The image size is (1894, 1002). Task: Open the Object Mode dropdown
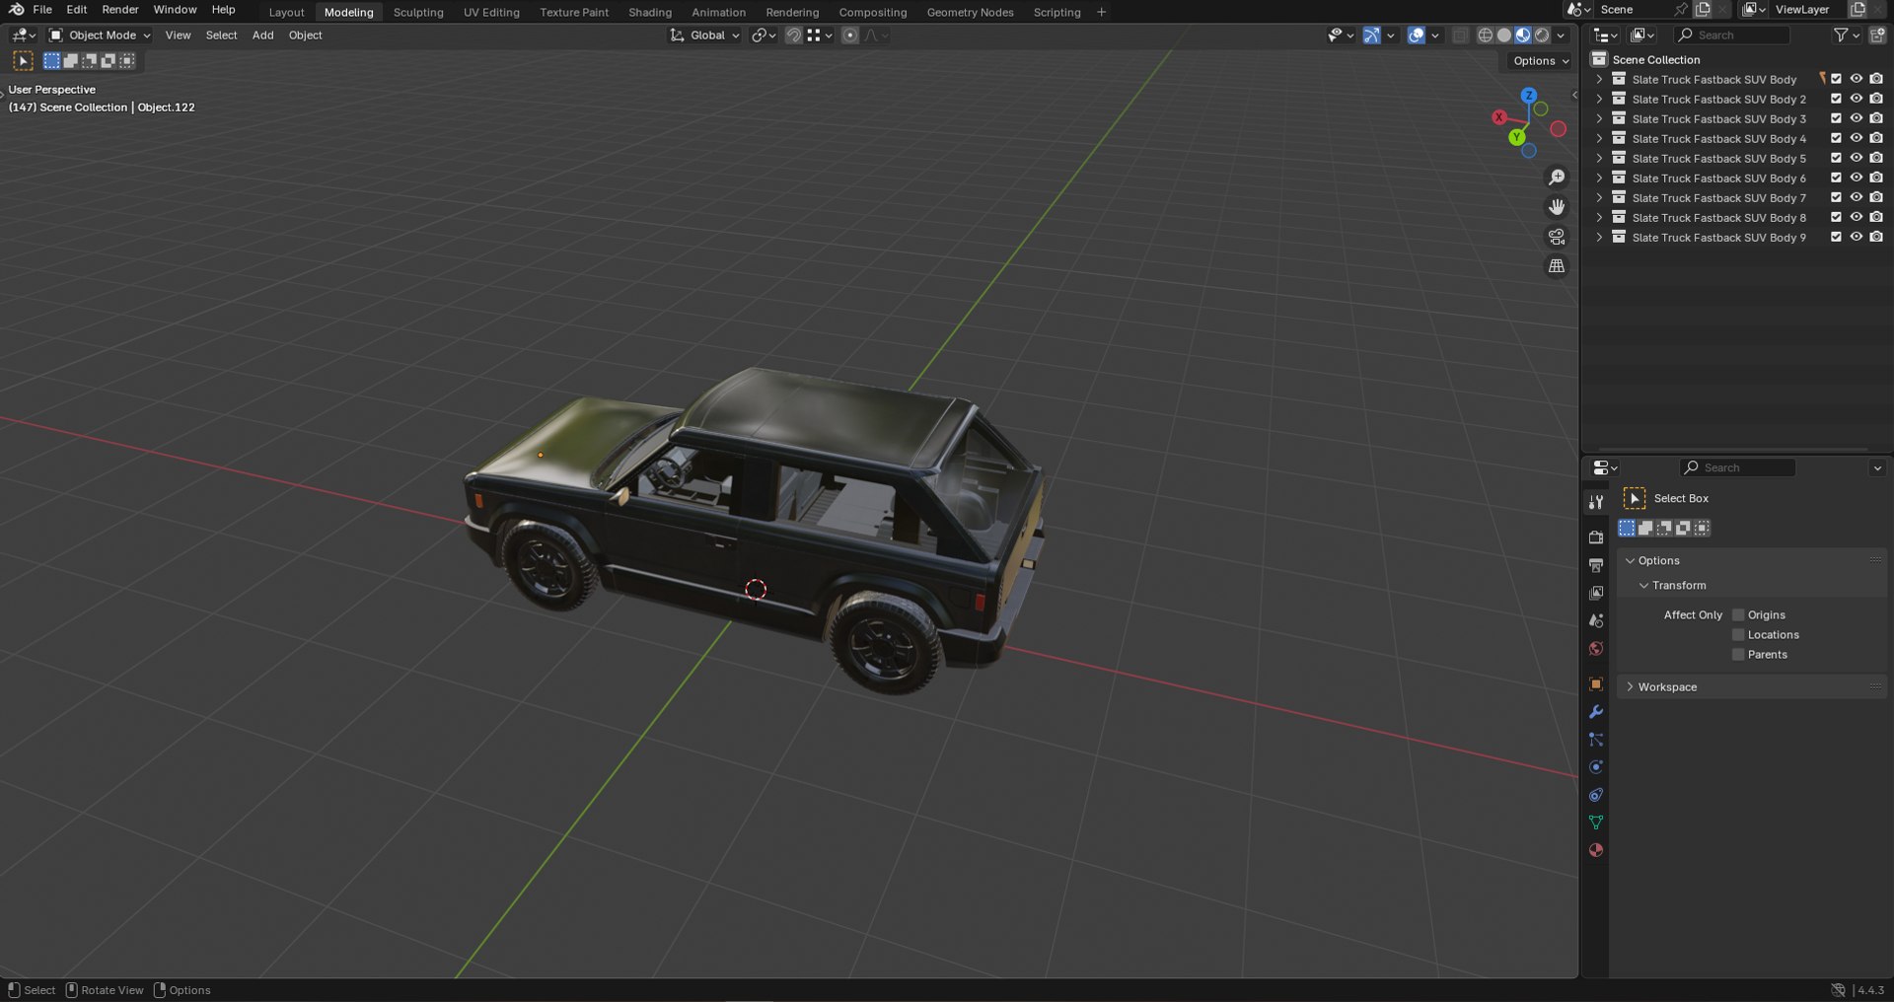(100, 36)
